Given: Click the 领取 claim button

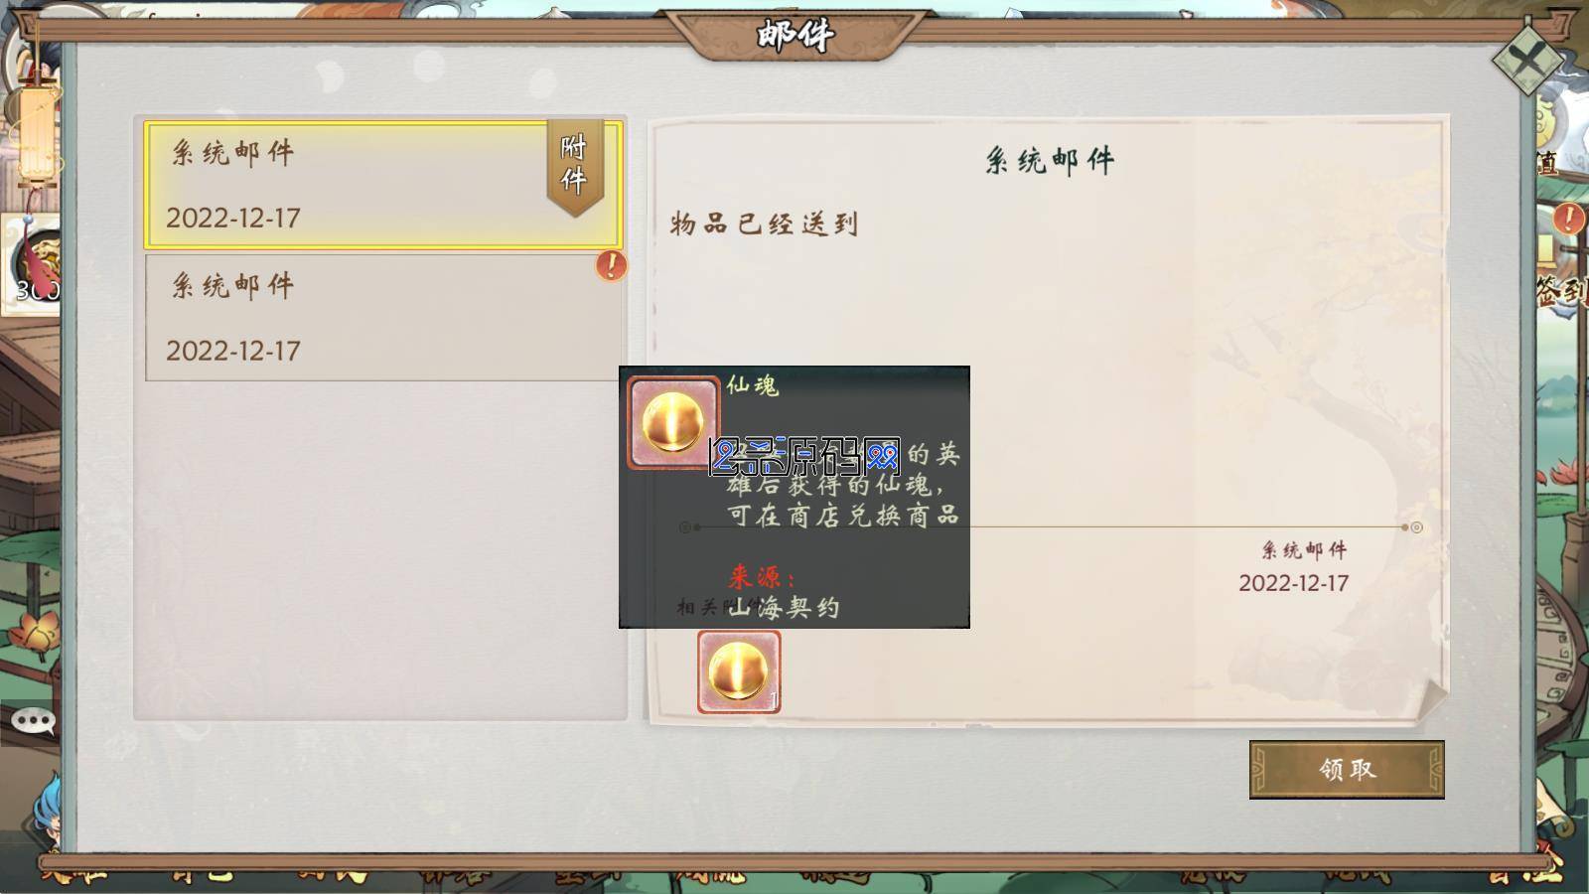Looking at the screenshot, I should [x=1347, y=769].
